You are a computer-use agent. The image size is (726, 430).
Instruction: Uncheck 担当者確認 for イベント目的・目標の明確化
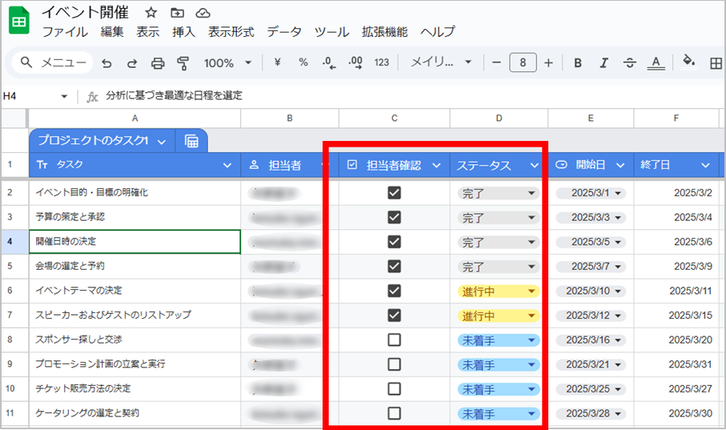[394, 193]
